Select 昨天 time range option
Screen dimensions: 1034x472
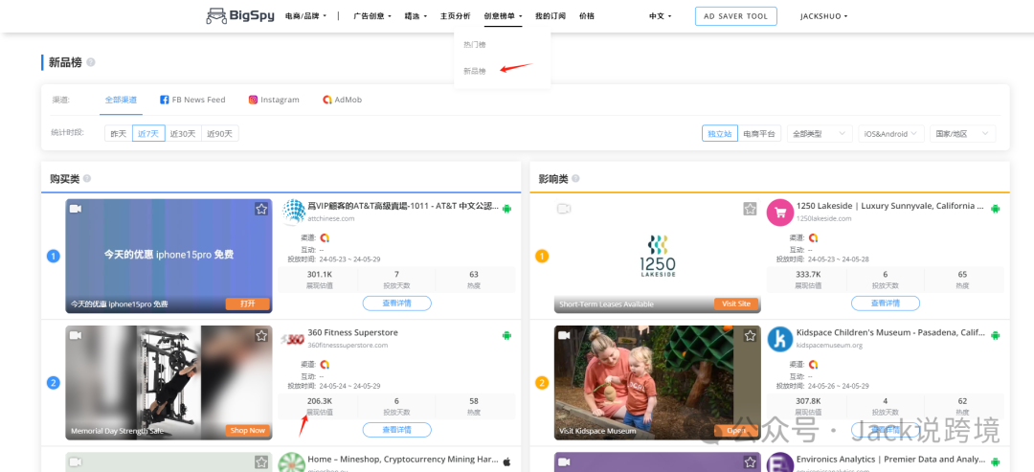(119, 133)
